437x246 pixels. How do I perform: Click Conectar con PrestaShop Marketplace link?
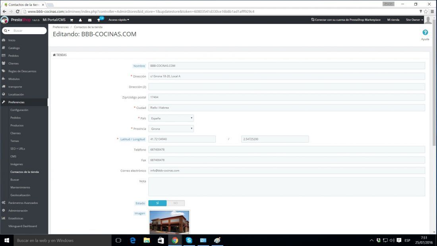tap(346, 20)
